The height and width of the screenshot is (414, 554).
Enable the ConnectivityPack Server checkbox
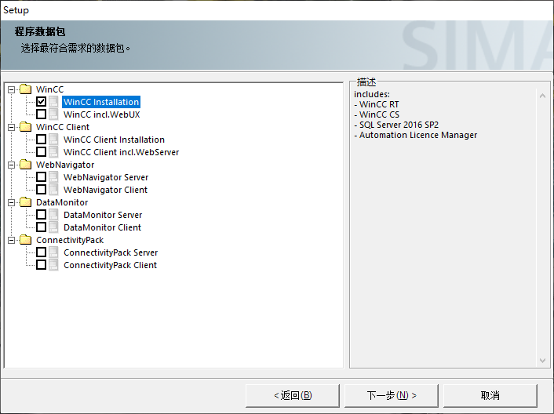pos(41,252)
